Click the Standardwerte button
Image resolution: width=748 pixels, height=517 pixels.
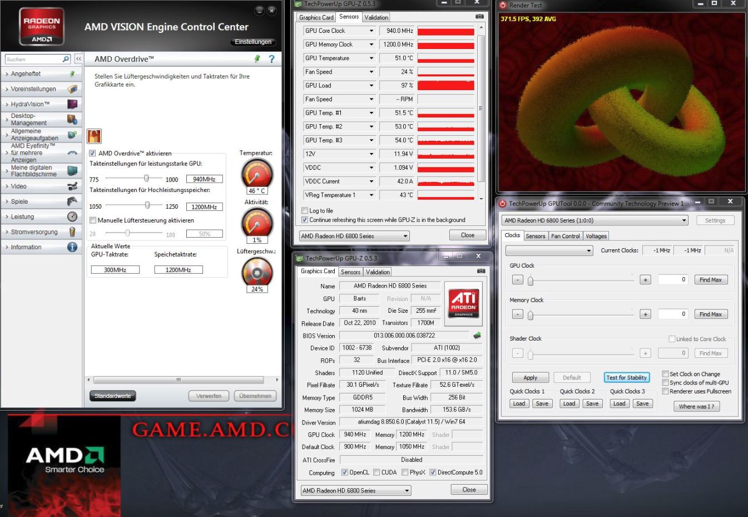(112, 396)
